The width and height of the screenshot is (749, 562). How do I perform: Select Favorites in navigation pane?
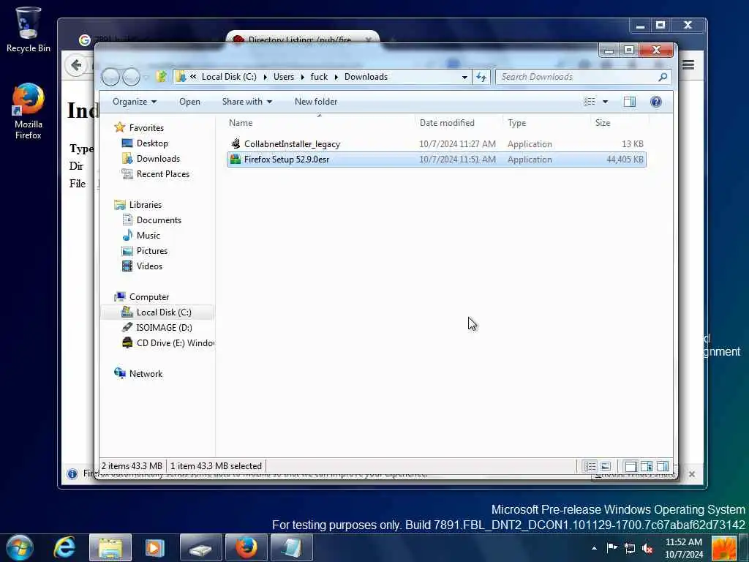[x=146, y=128]
